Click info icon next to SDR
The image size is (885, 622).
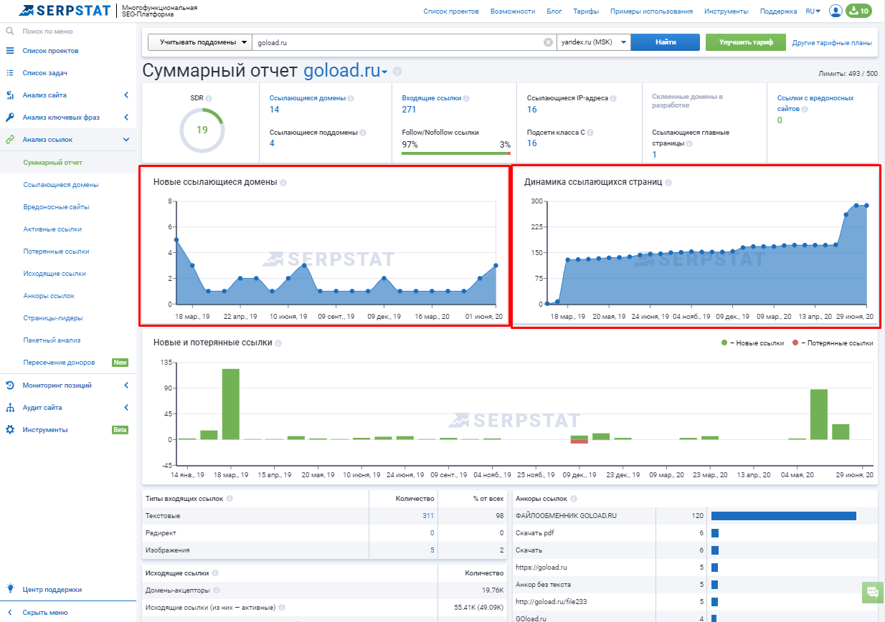[209, 98]
